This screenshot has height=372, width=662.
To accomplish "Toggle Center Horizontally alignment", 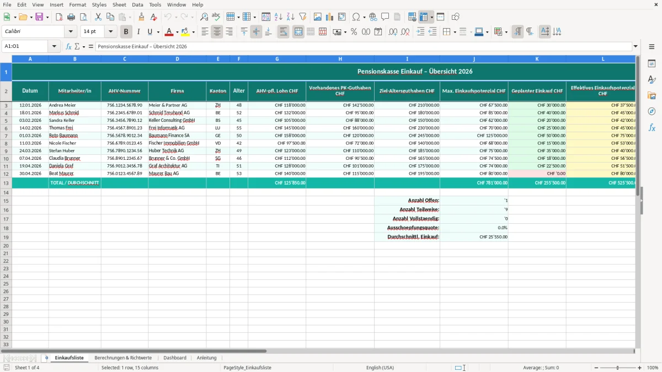I will pos(217,32).
